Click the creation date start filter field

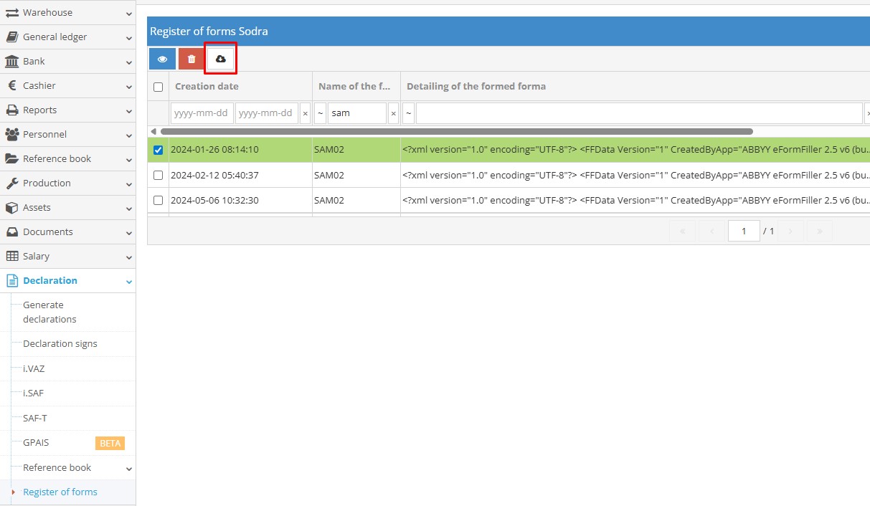202,114
